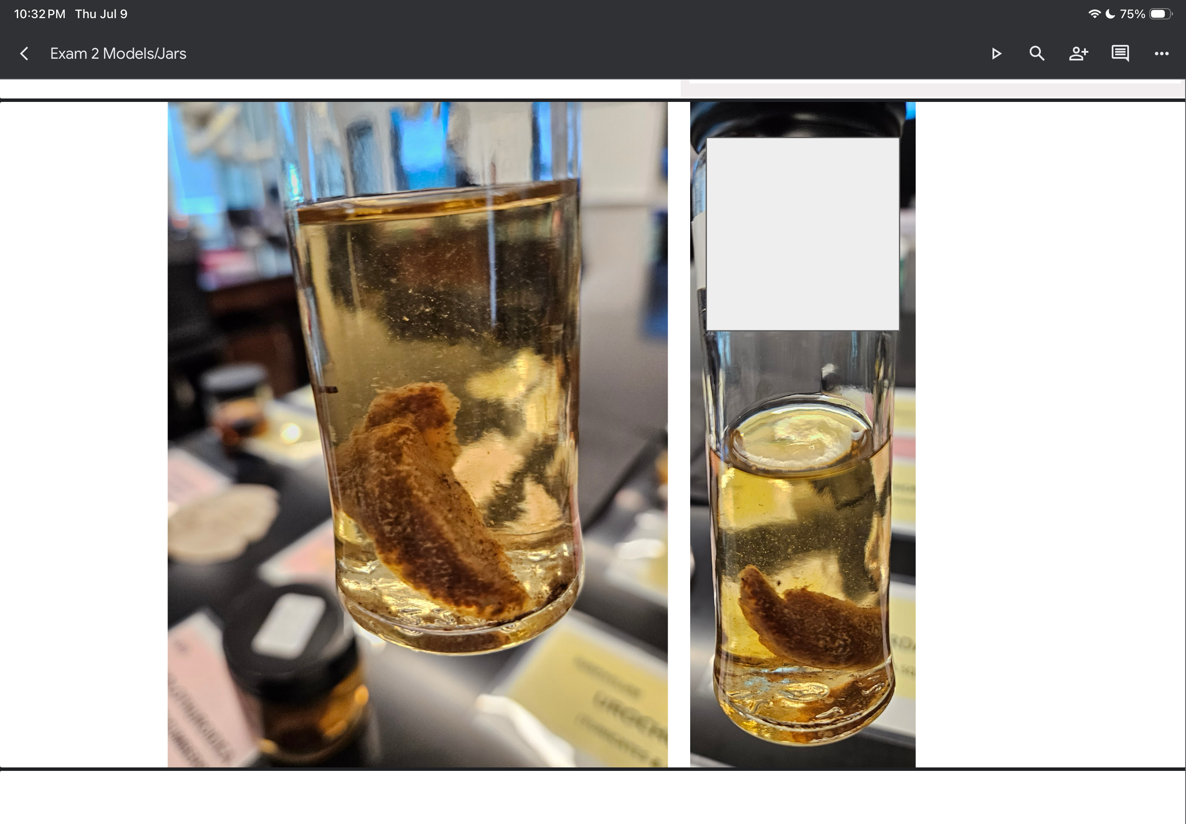
Task: Tap the next slide area below
Action: [x=592, y=797]
